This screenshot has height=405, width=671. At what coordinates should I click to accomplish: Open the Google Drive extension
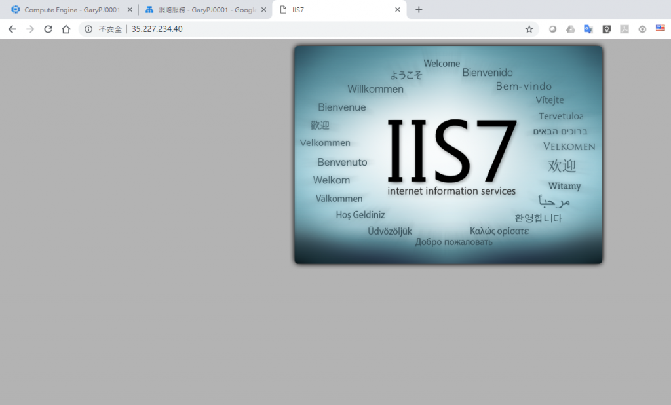[571, 29]
